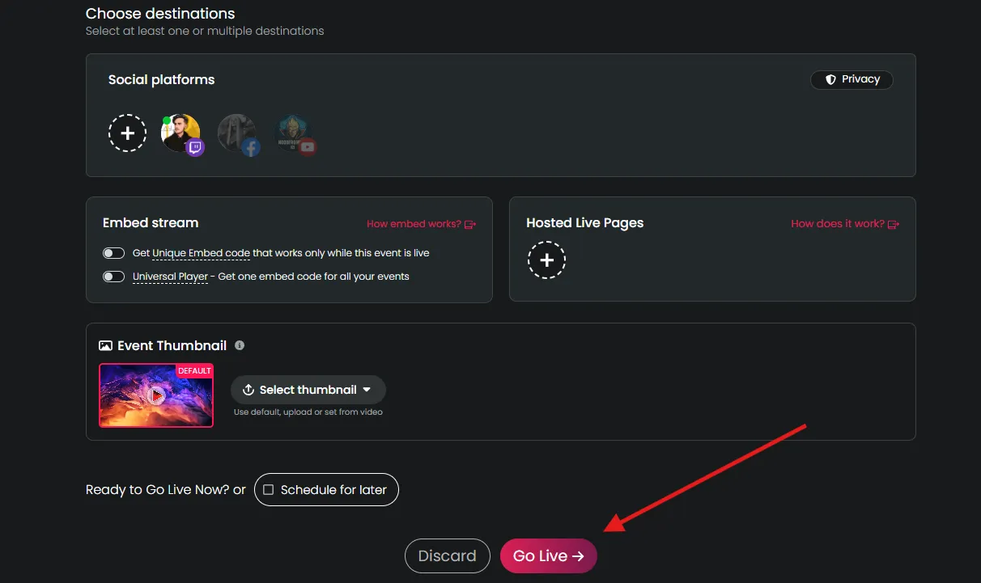Click the image icon beside Event Thumbnail
This screenshot has width=981, height=583.
click(105, 345)
